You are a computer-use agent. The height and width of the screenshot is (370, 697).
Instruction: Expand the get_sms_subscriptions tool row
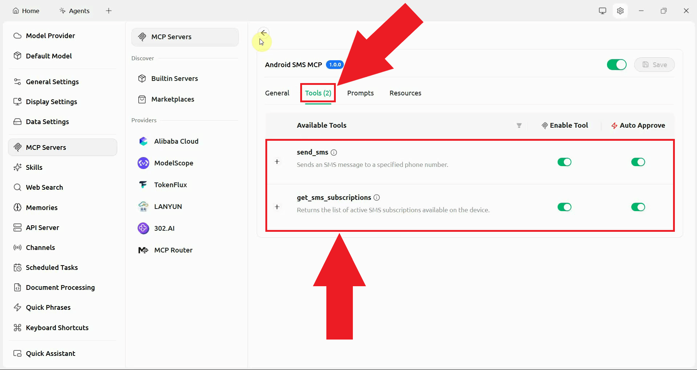click(x=277, y=207)
